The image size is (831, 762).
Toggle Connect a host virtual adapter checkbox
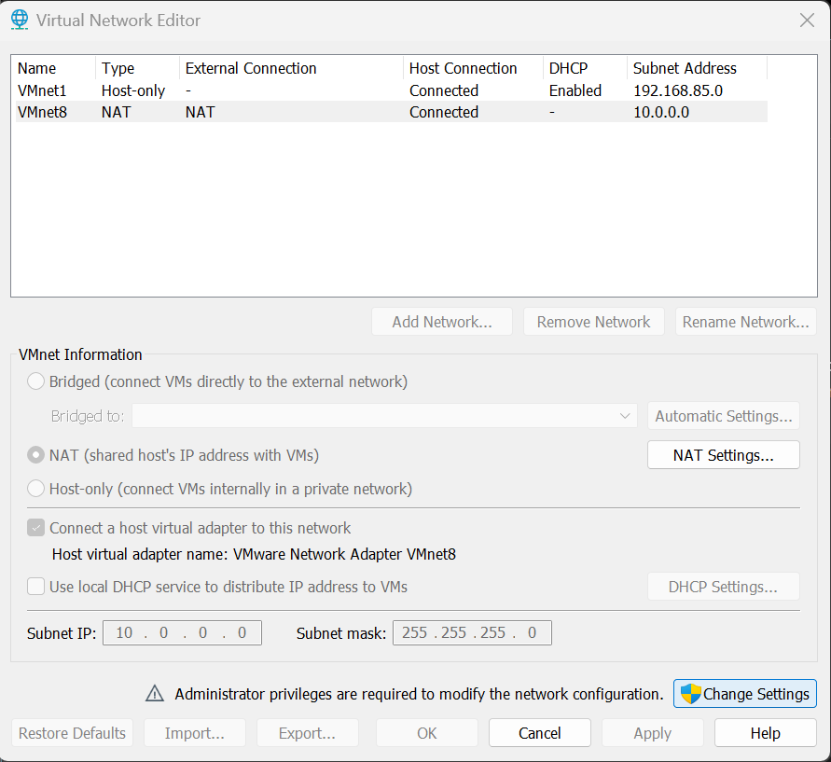click(35, 528)
